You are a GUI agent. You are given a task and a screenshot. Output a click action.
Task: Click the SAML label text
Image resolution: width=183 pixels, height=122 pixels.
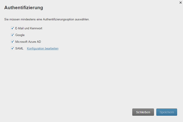click(19, 48)
